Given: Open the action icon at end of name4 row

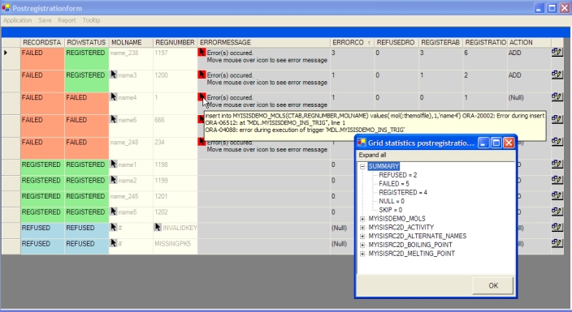Looking at the screenshot, I should coord(557,96).
